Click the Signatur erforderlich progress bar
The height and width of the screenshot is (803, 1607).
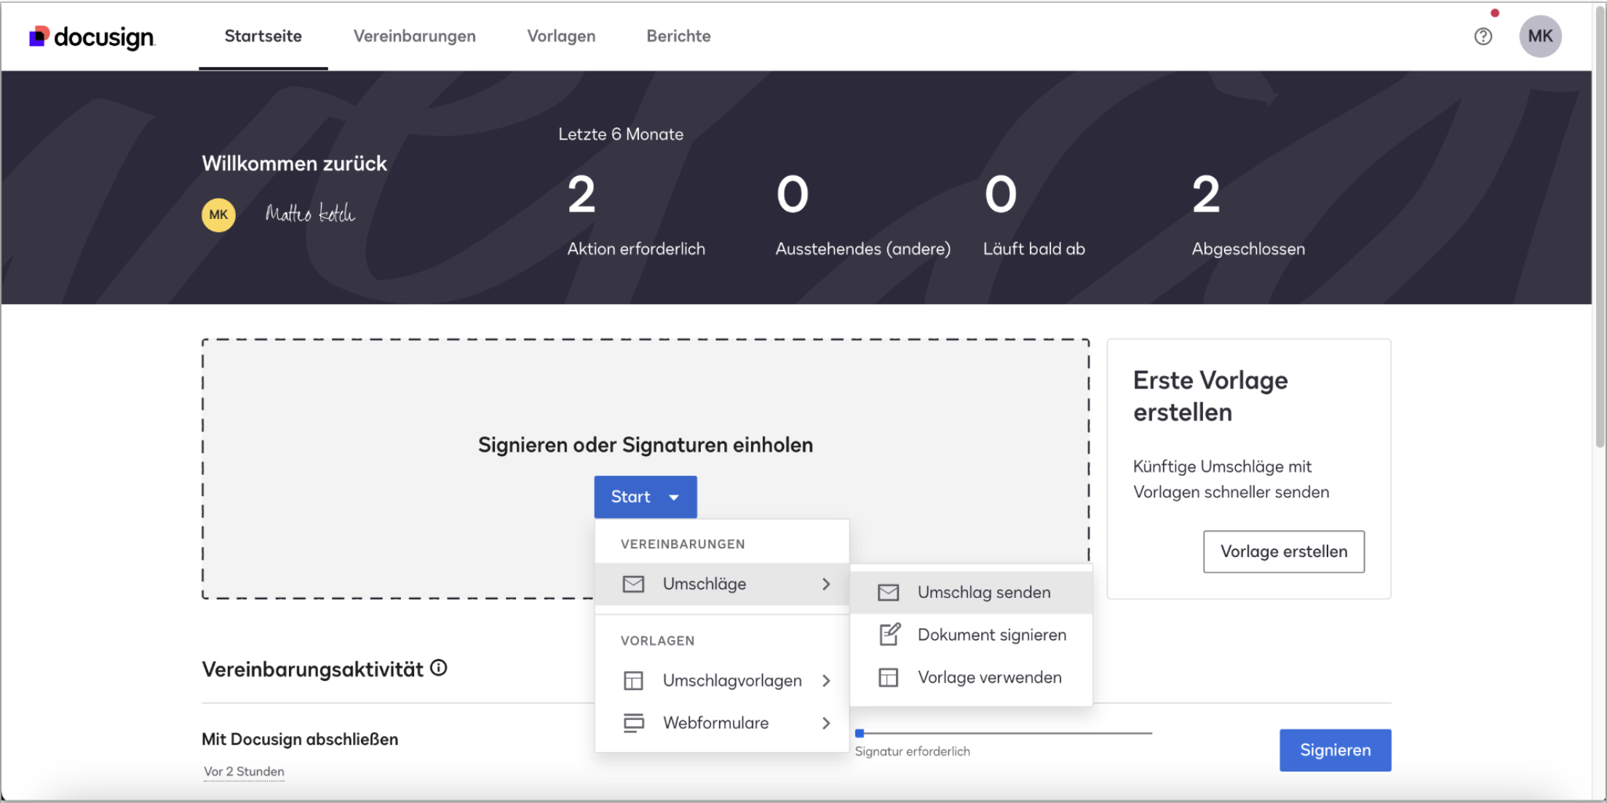(x=1003, y=733)
